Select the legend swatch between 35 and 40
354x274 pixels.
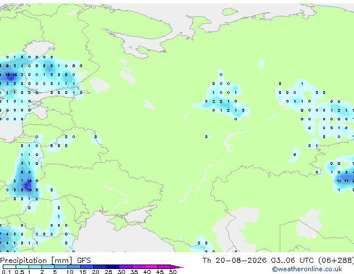click(138, 267)
